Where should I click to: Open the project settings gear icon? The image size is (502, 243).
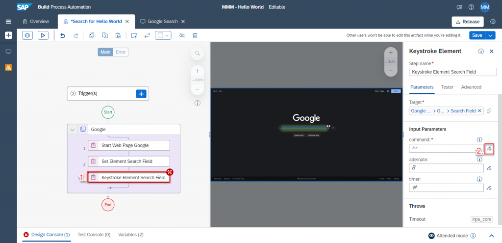(493, 22)
